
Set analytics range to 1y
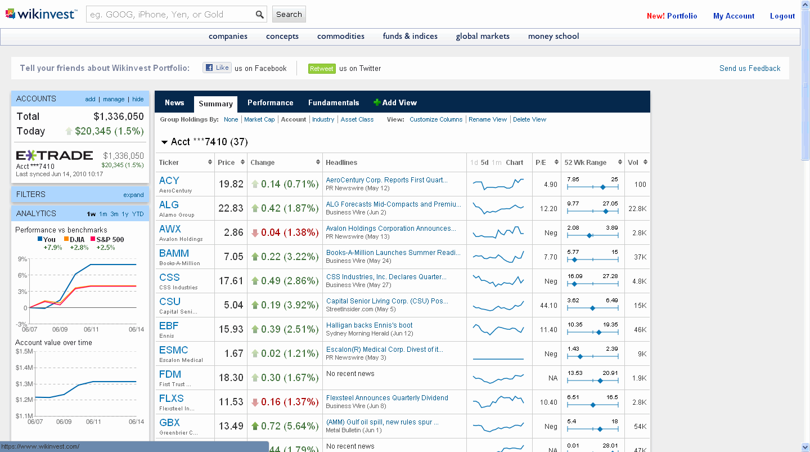(125, 214)
